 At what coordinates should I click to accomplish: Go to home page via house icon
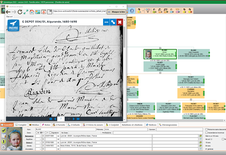click(x=32, y=12)
